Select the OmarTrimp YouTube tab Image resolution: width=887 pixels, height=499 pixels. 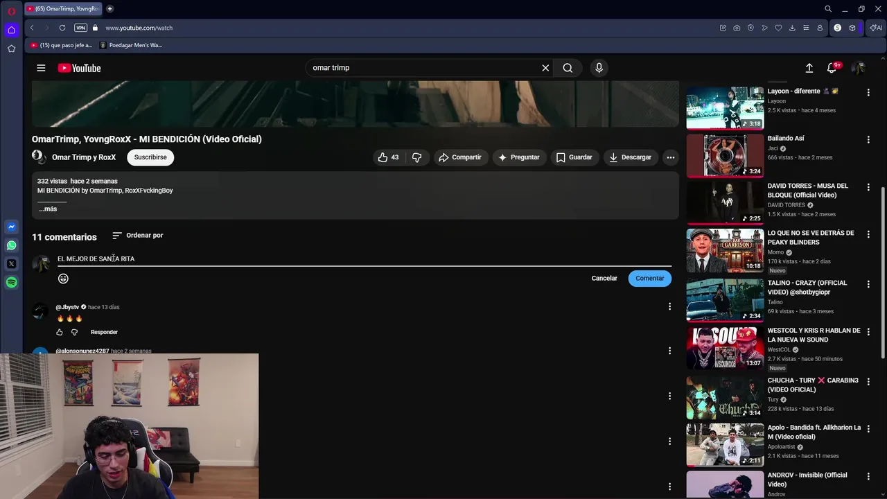point(64,9)
